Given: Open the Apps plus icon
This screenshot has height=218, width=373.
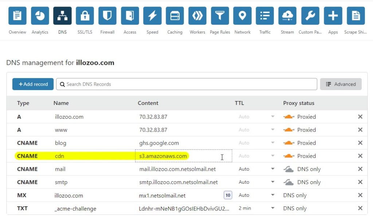Looking at the screenshot, I should tap(333, 16).
